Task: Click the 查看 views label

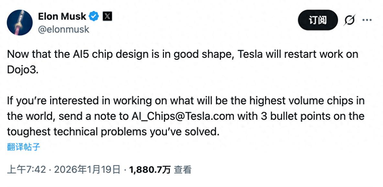Action: pos(183,170)
